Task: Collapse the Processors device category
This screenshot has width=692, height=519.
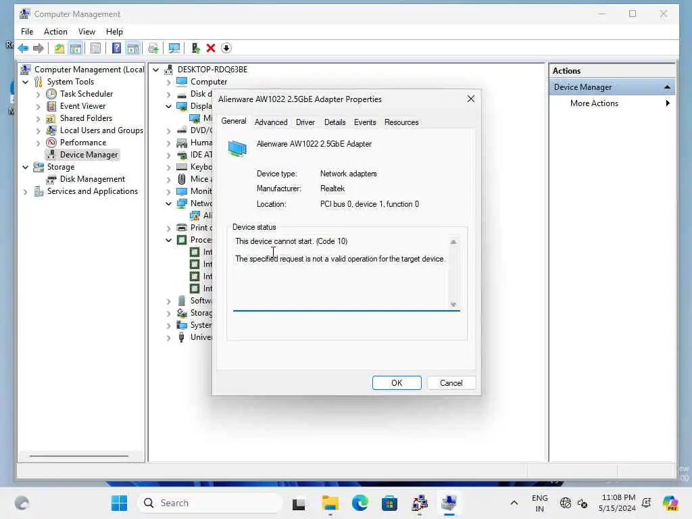Action: coord(168,240)
